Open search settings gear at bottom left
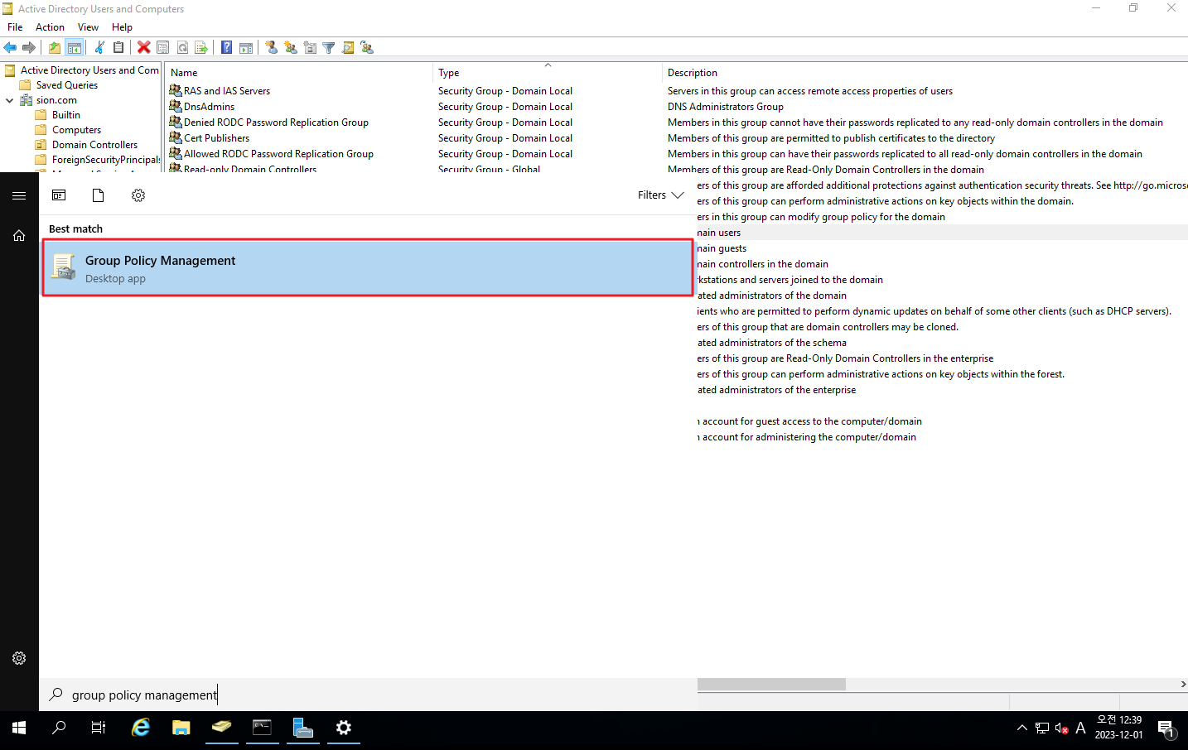The height and width of the screenshot is (750, 1188). [x=19, y=658]
